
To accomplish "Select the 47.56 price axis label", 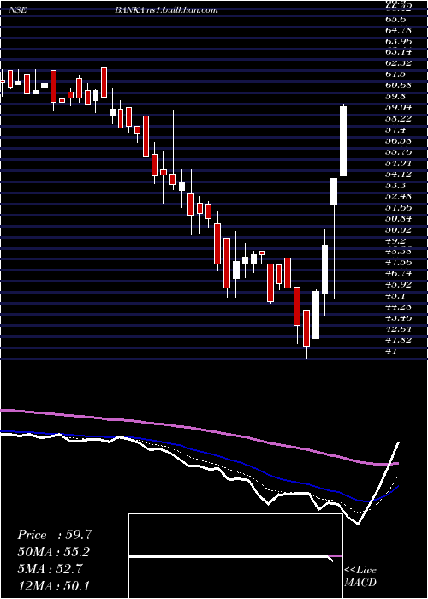I will click(400, 264).
